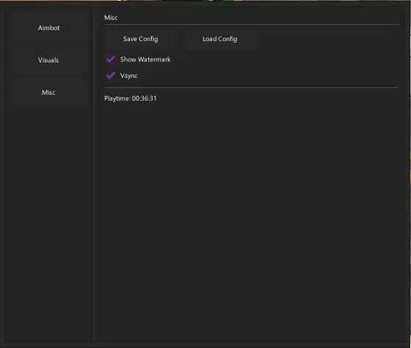Switch to the Visuals tab
The image size is (411, 348).
coord(48,60)
